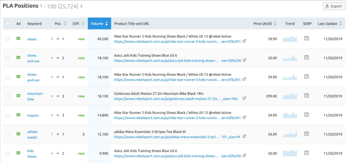Click the trend chart for shoes row
Image resolution: width=347 pixels, height=163 pixels.
point(290,39)
